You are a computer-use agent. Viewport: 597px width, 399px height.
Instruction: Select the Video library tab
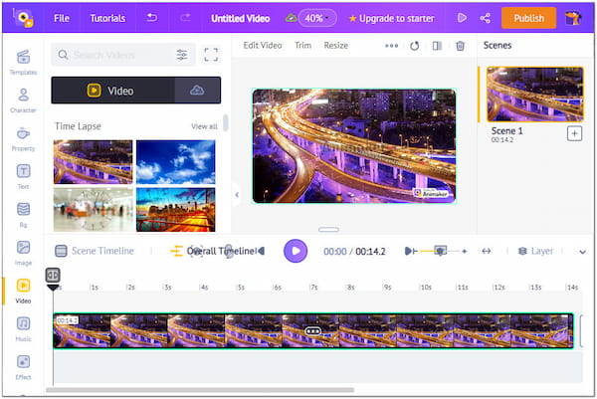point(113,91)
